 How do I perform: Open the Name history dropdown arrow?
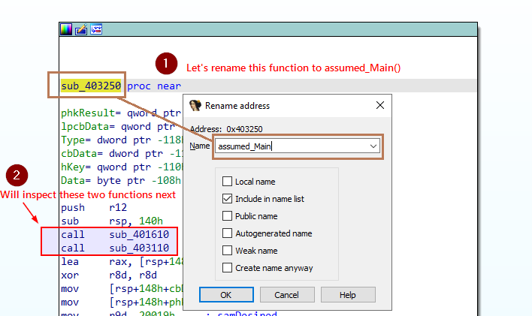[x=373, y=146]
